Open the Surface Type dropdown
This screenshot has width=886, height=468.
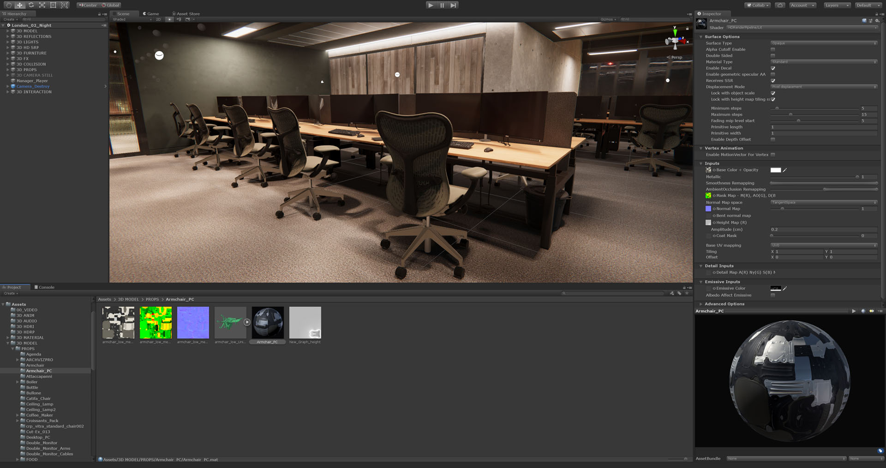click(824, 43)
